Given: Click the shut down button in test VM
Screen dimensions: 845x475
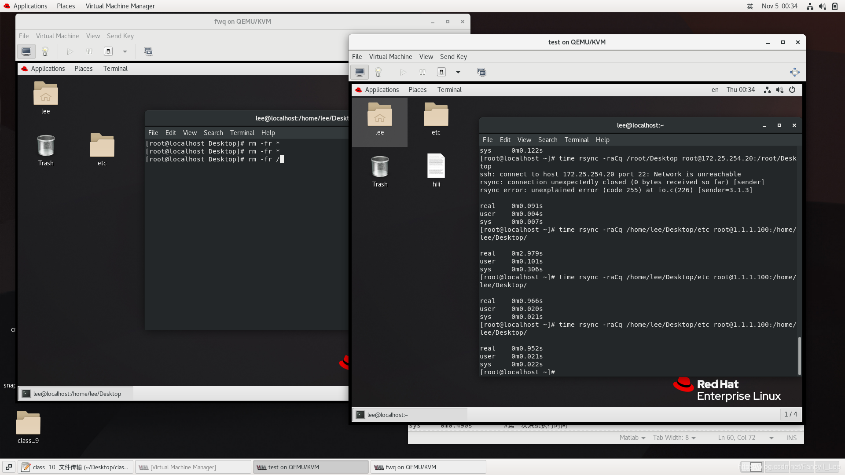Looking at the screenshot, I should point(441,72).
